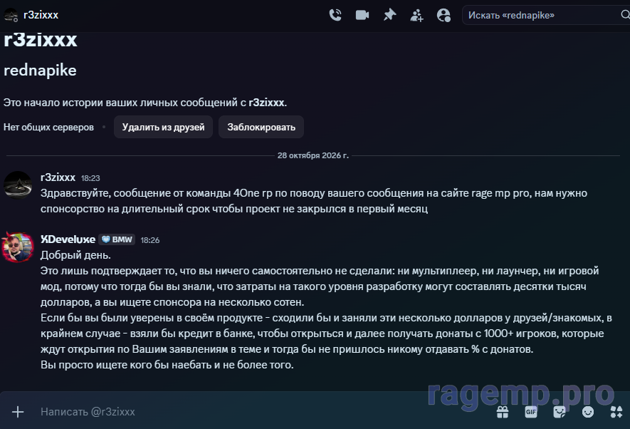Click the r3zixxx avatar in the header

[x=11, y=15]
